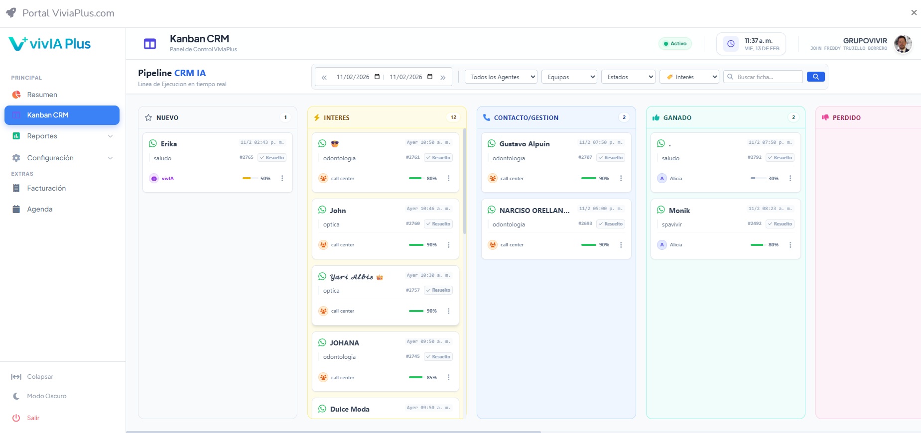Open three-dot menu on Monik card
The width and height of the screenshot is (921, 433).
coord(790,245)
